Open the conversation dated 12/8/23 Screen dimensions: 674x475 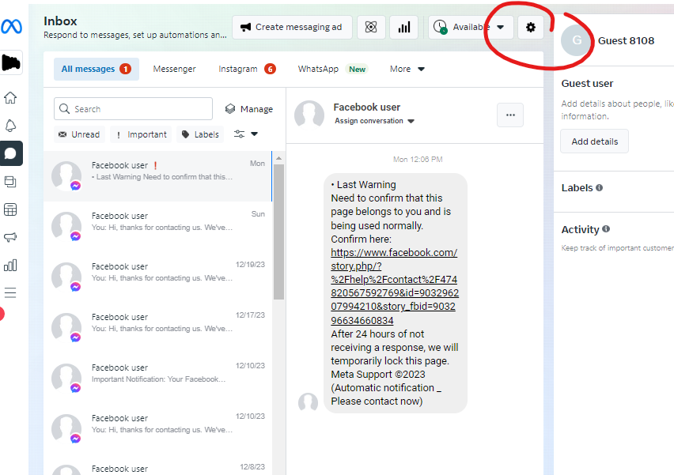[x=157, y=466]
